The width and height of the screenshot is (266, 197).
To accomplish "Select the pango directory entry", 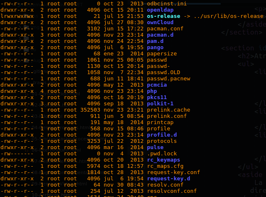I will (x=155, y=47).
